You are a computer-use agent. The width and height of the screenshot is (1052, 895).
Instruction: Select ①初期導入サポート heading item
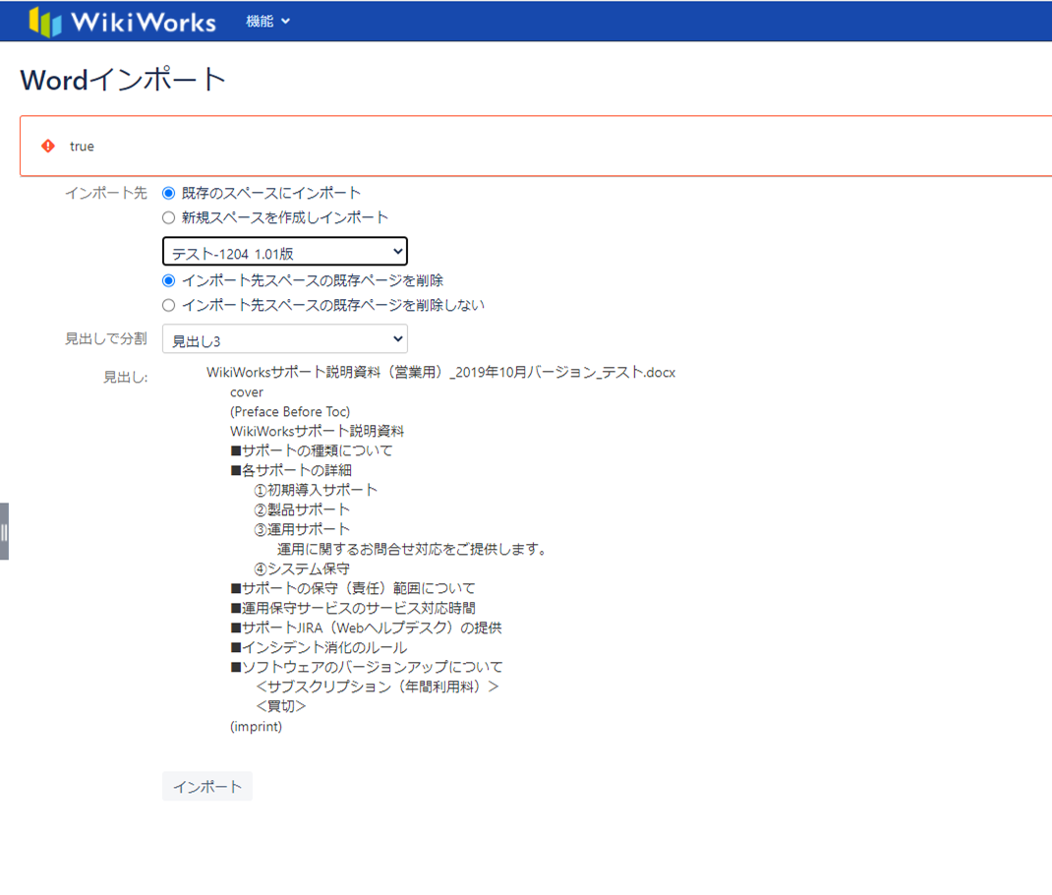click(316, 490)
